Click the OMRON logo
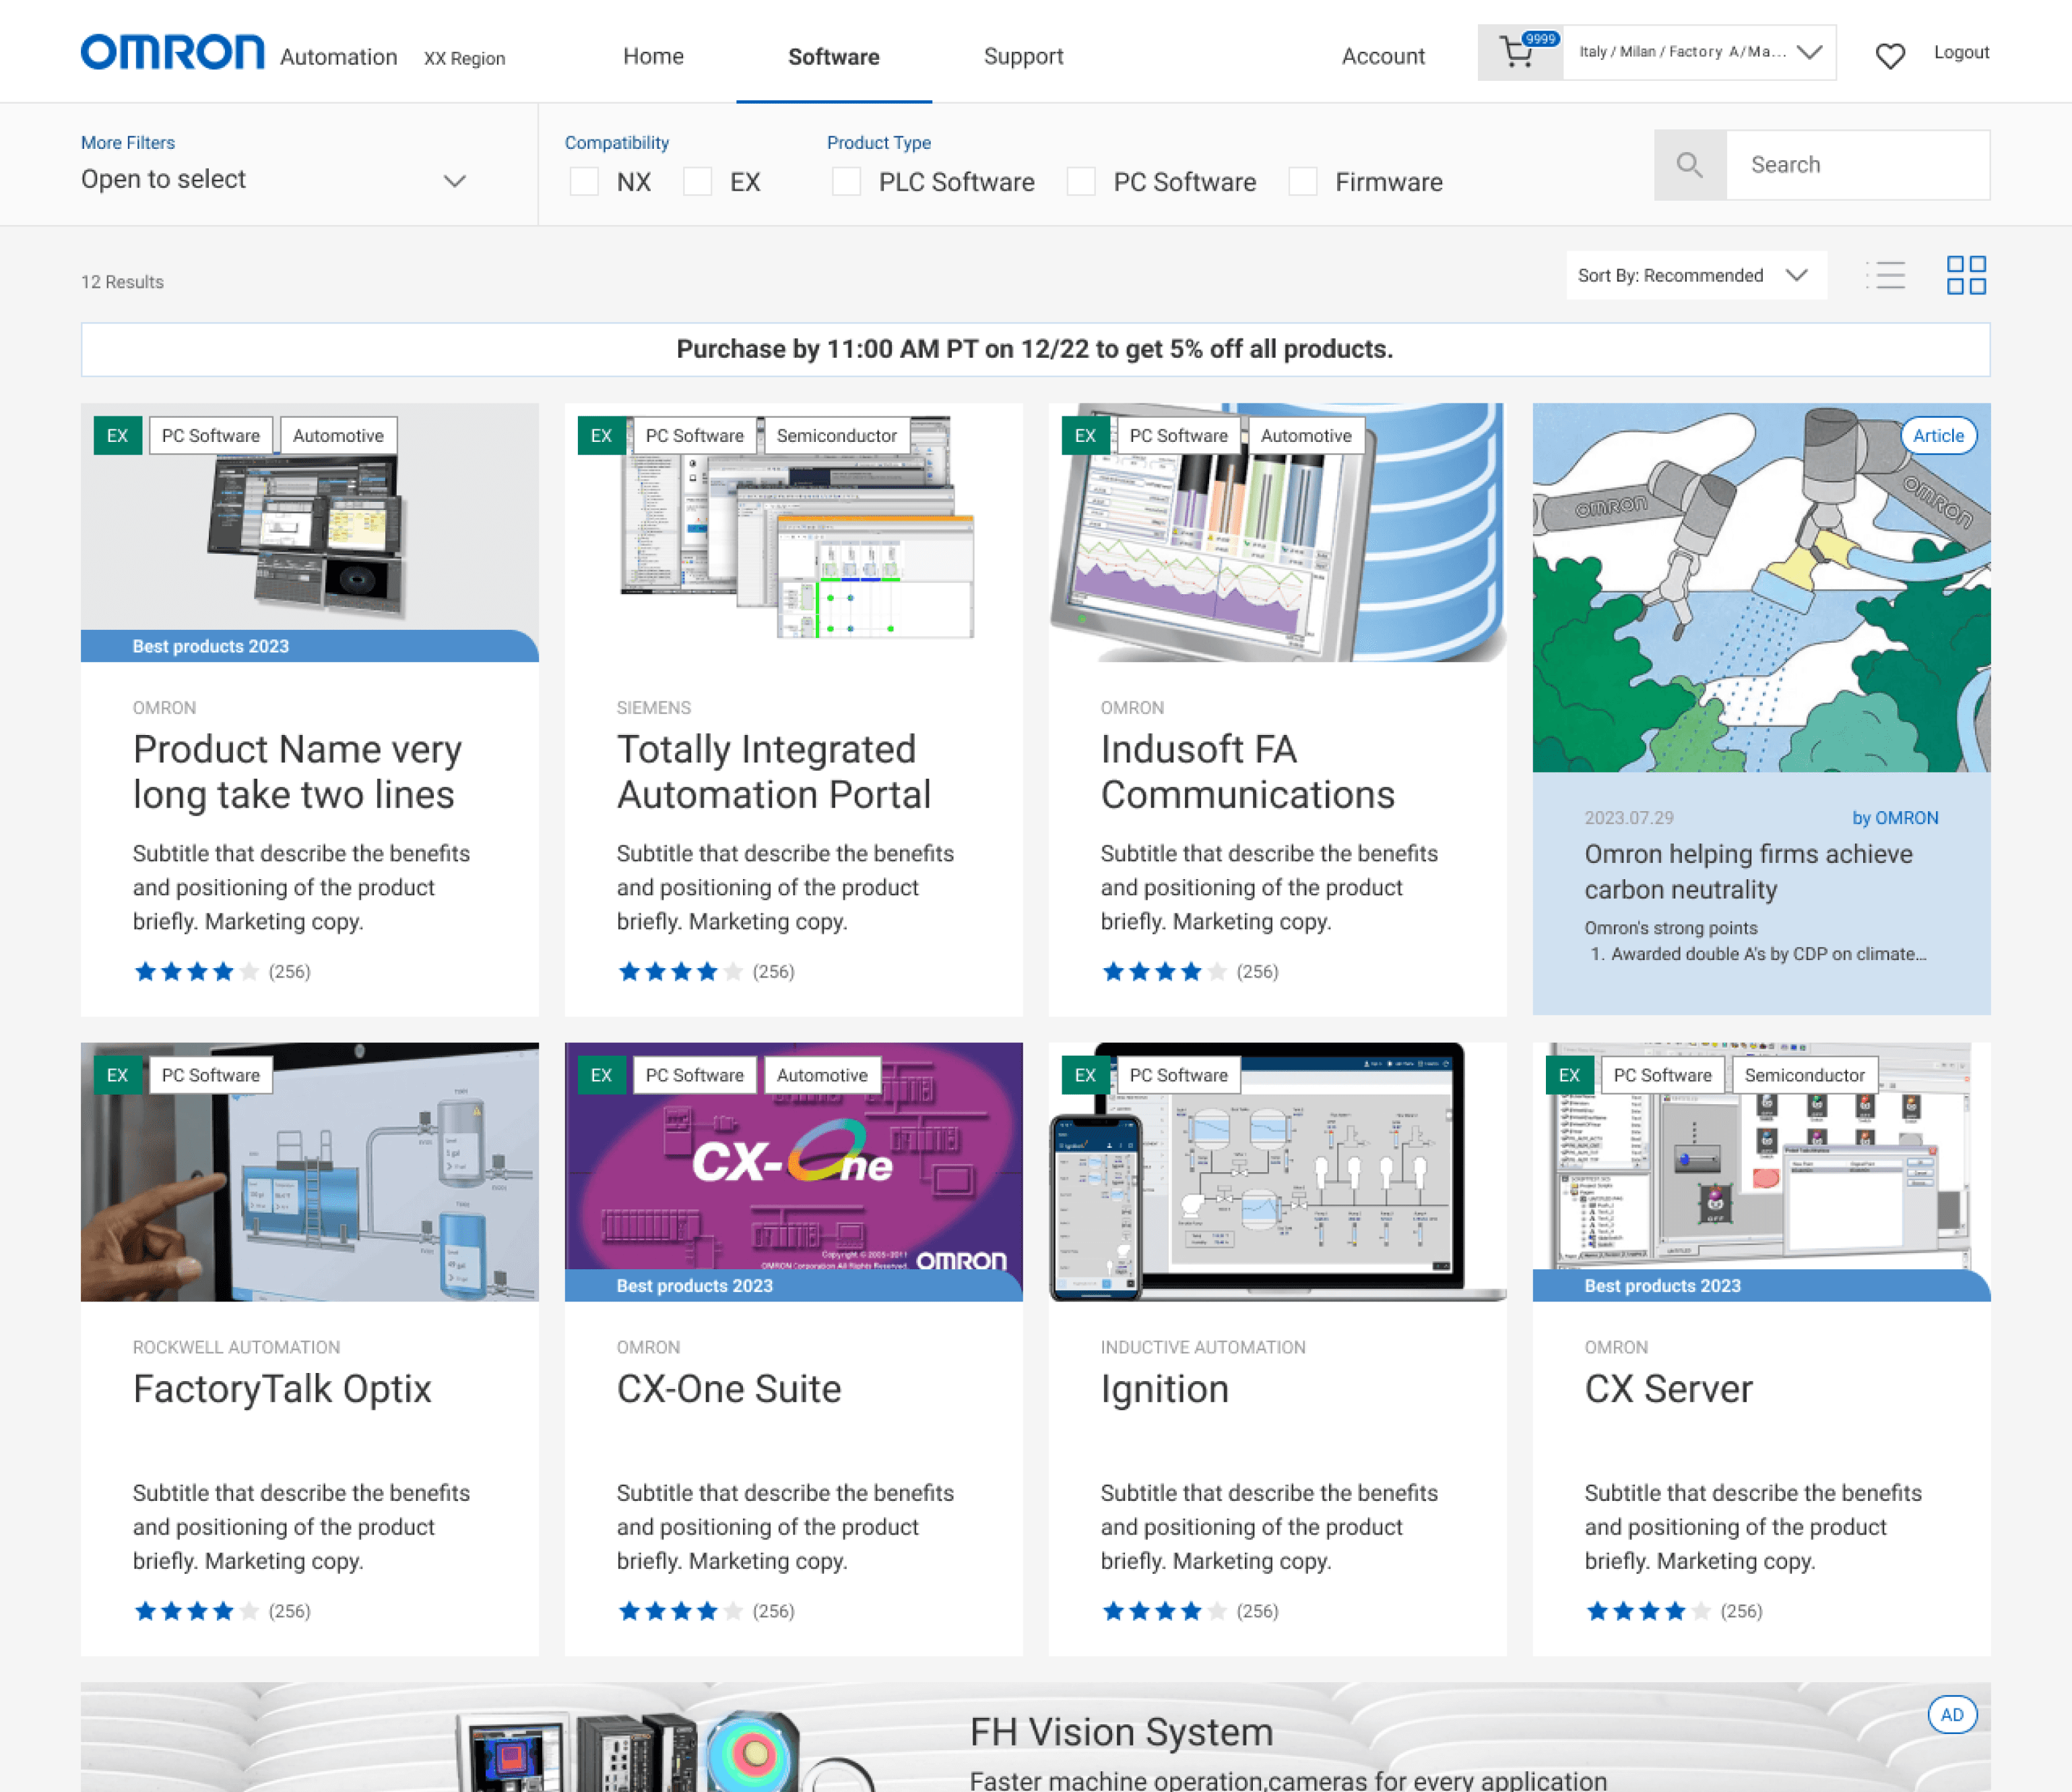The height and width of the screenshot is (1792, 2072). (172, 53)
